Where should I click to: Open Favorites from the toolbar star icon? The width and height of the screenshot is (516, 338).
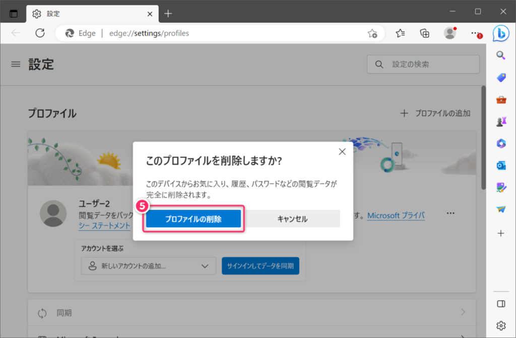click(x=400, y=33)
